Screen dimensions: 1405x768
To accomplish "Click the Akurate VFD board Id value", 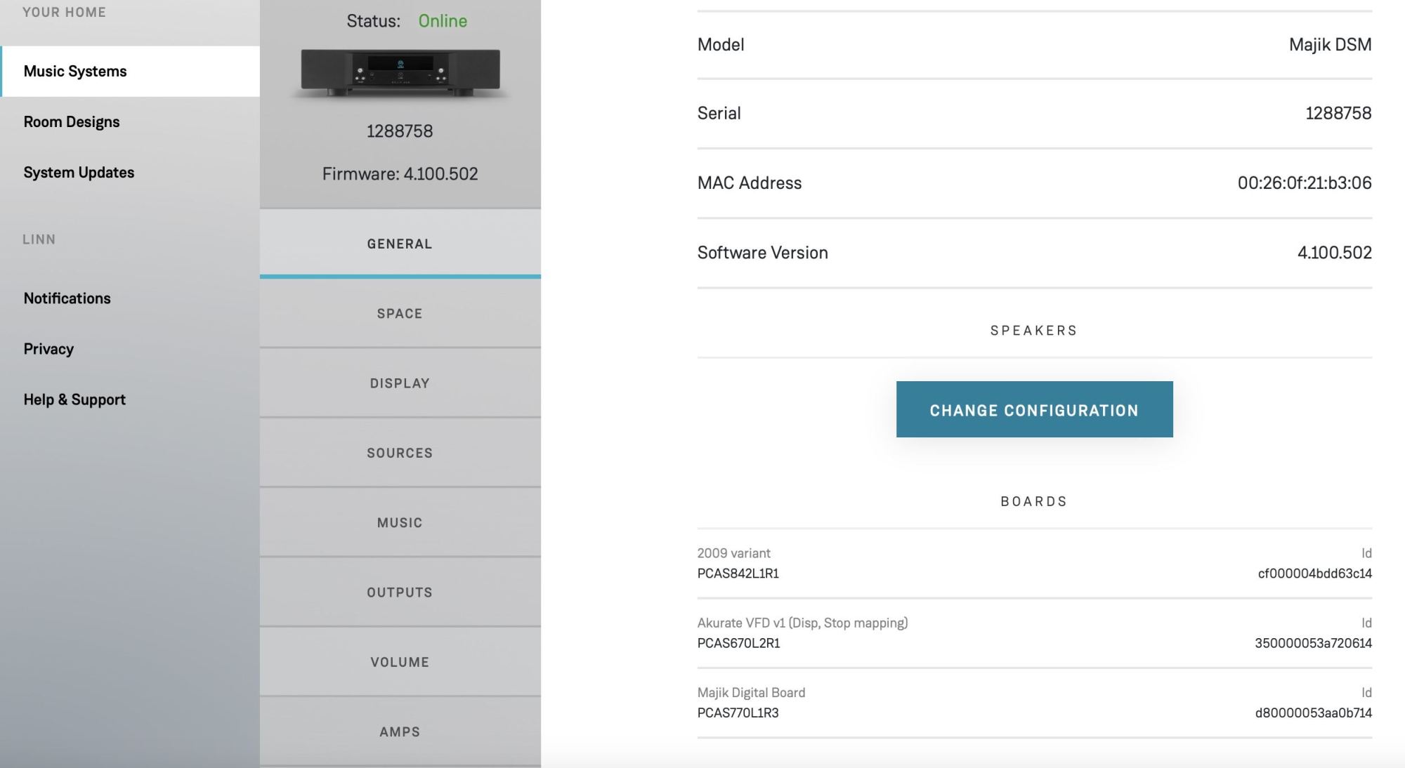I will [x=1313, y=643].
